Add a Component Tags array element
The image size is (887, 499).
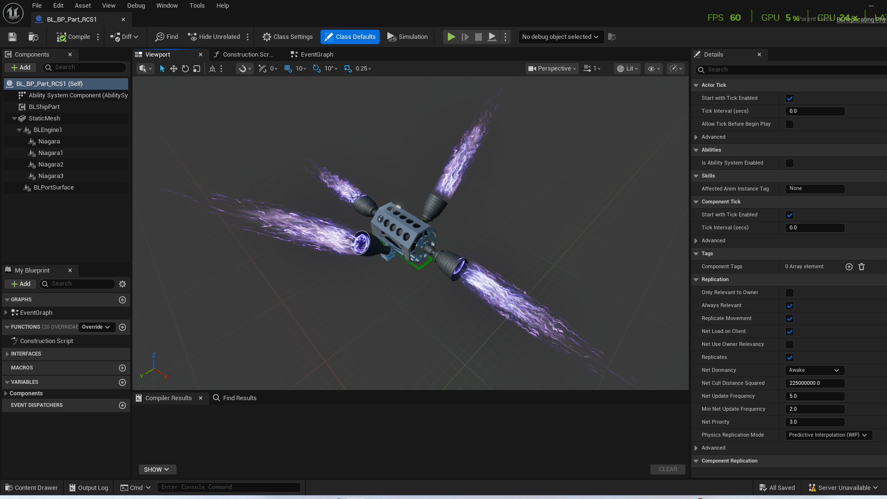(x=849, y=267)
